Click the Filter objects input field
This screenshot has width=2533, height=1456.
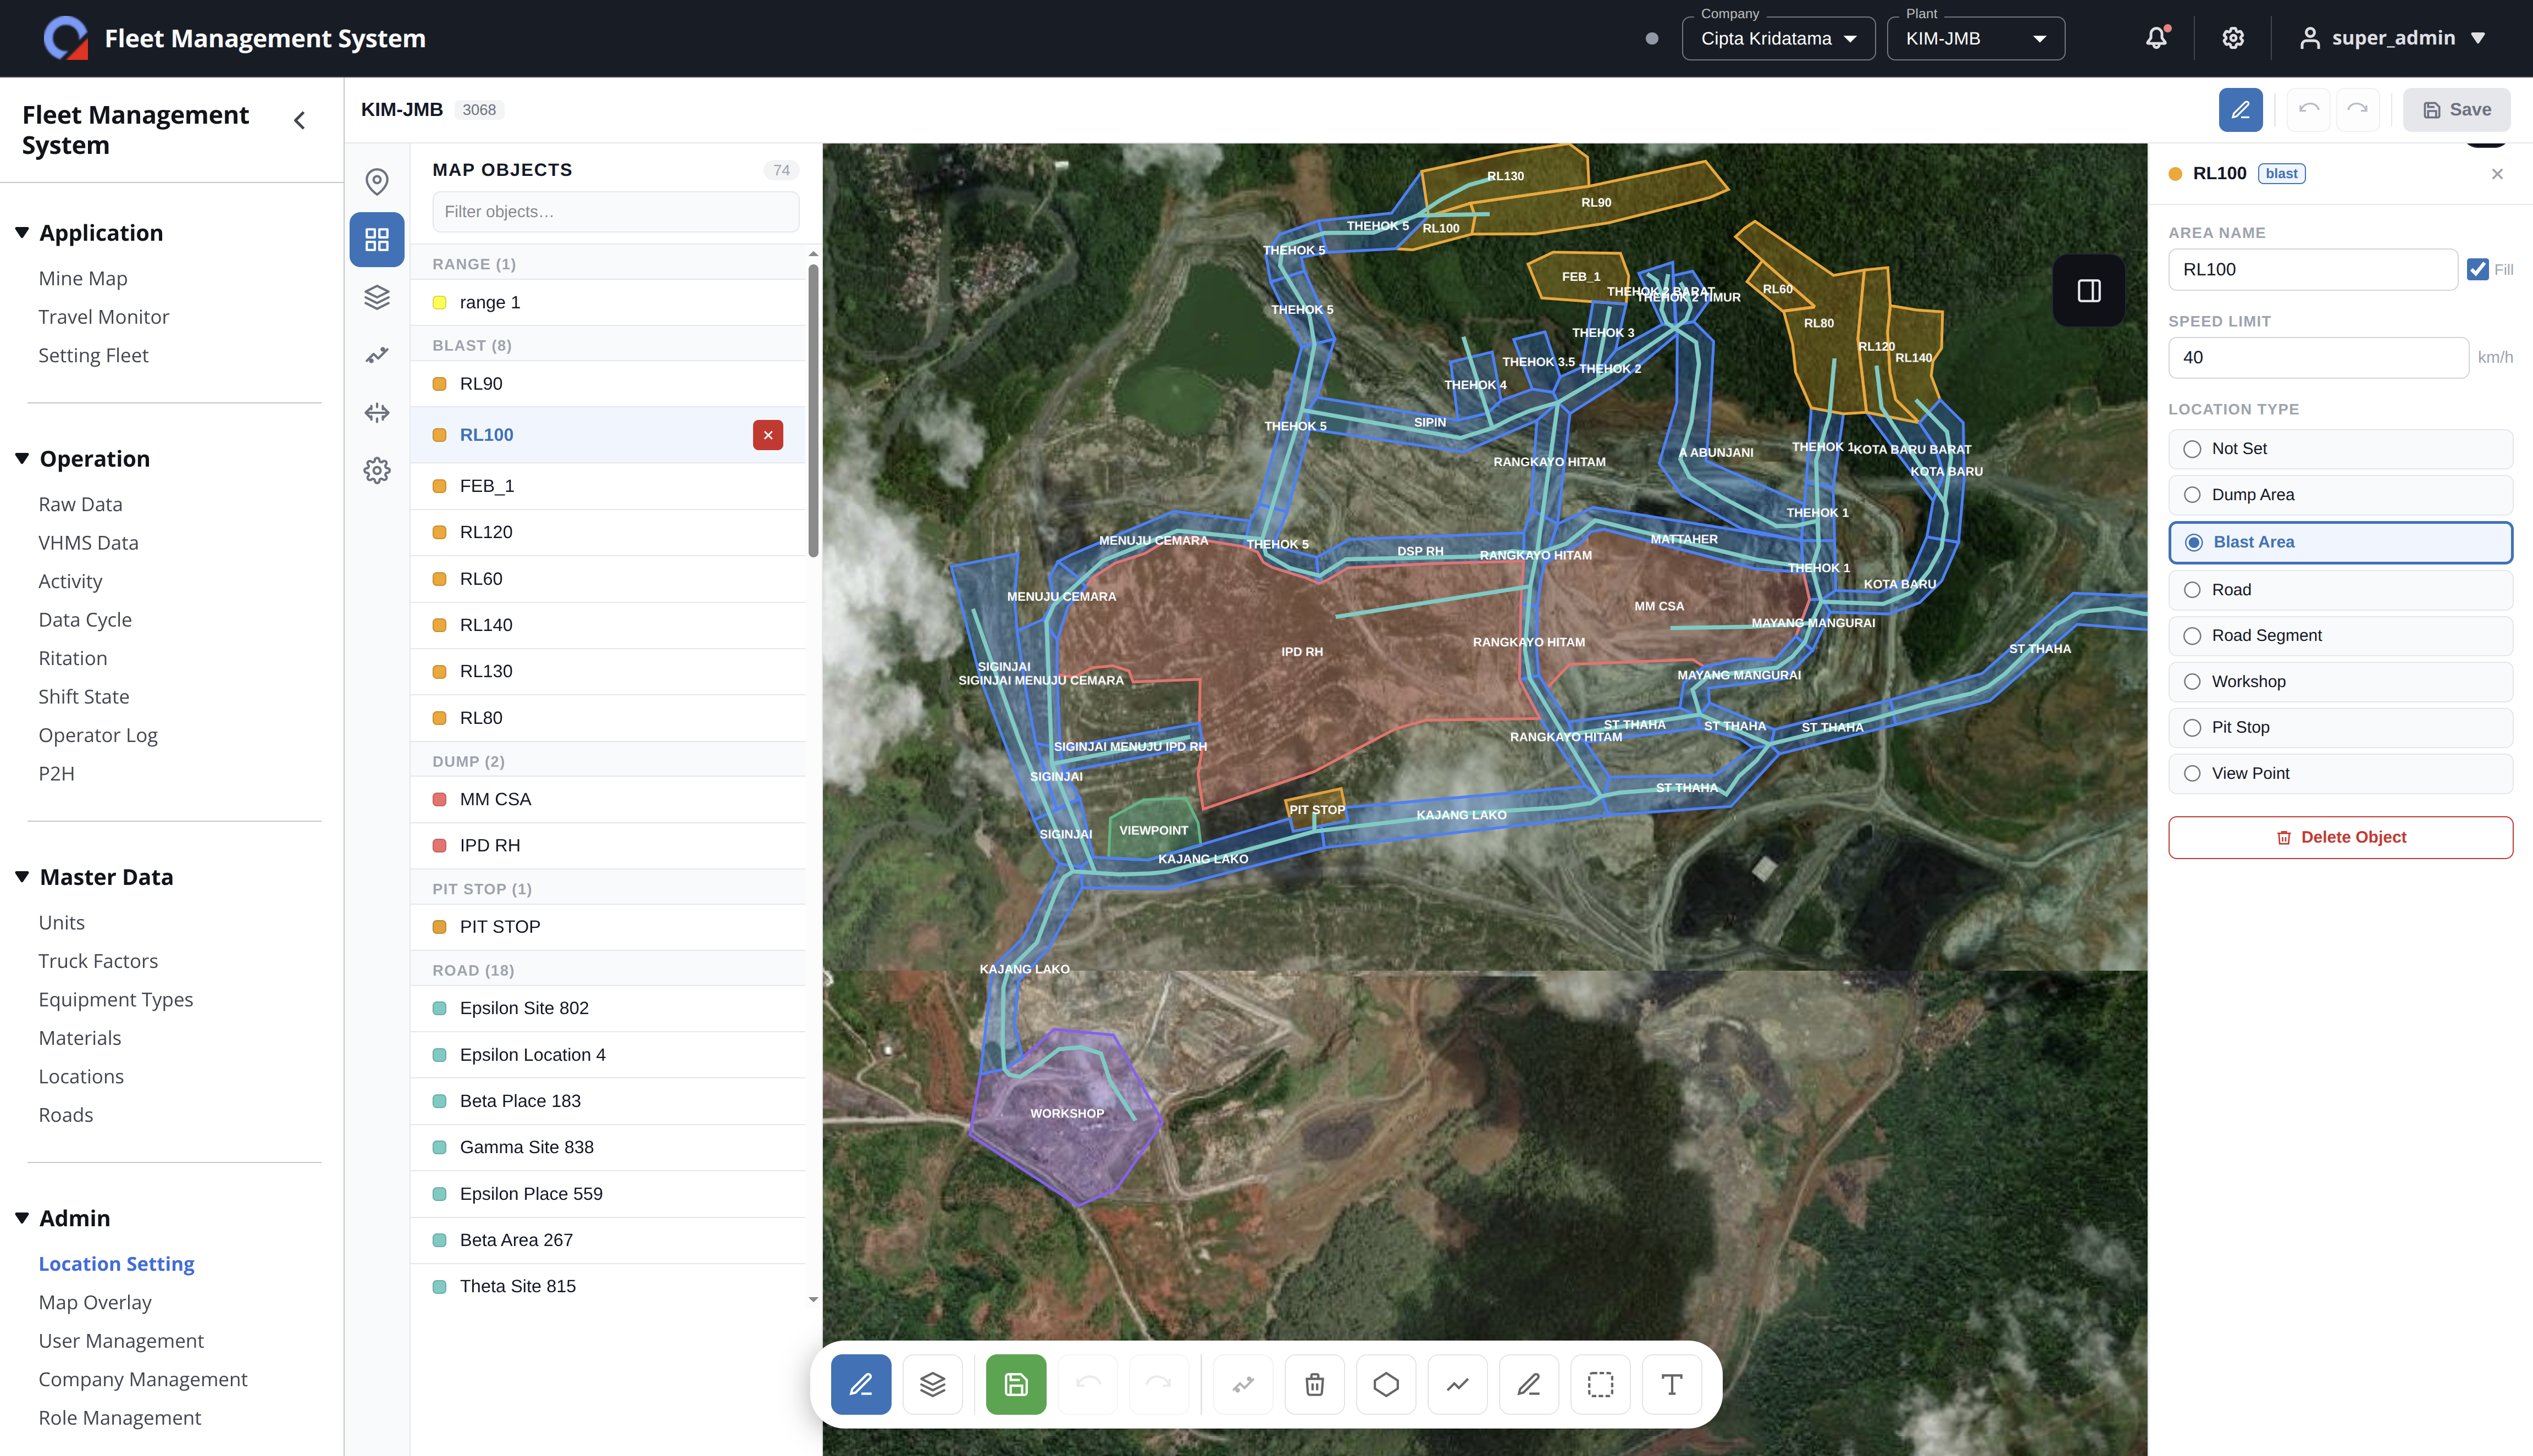pyautogui.click(x=615, y=212)
